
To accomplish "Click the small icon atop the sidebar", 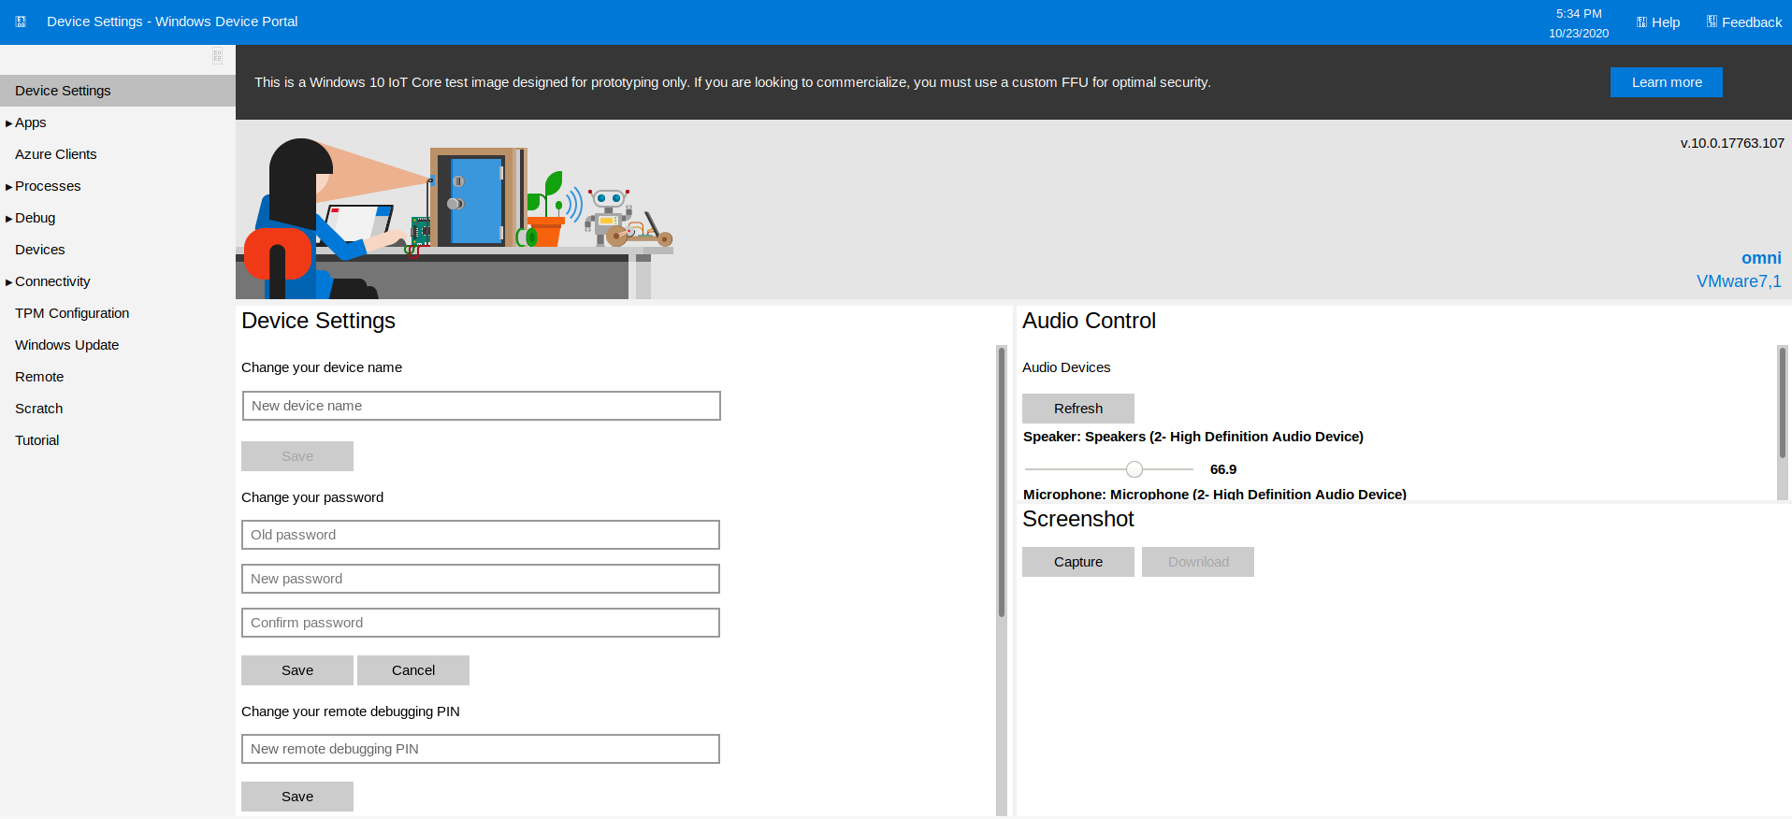I will pyautogui.click(x=217, y=57).
